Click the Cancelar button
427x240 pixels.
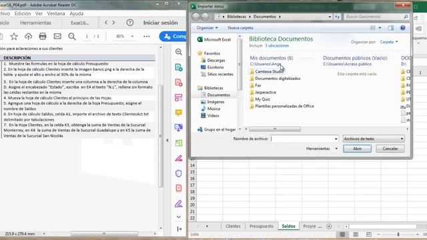[390, 149]
